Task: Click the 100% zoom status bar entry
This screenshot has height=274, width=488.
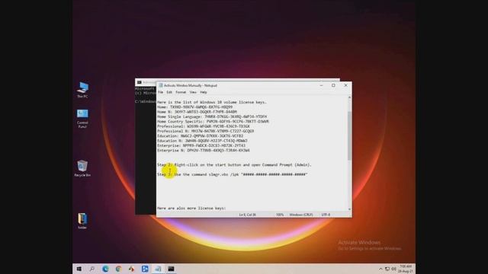Action: tap(280, 215)
